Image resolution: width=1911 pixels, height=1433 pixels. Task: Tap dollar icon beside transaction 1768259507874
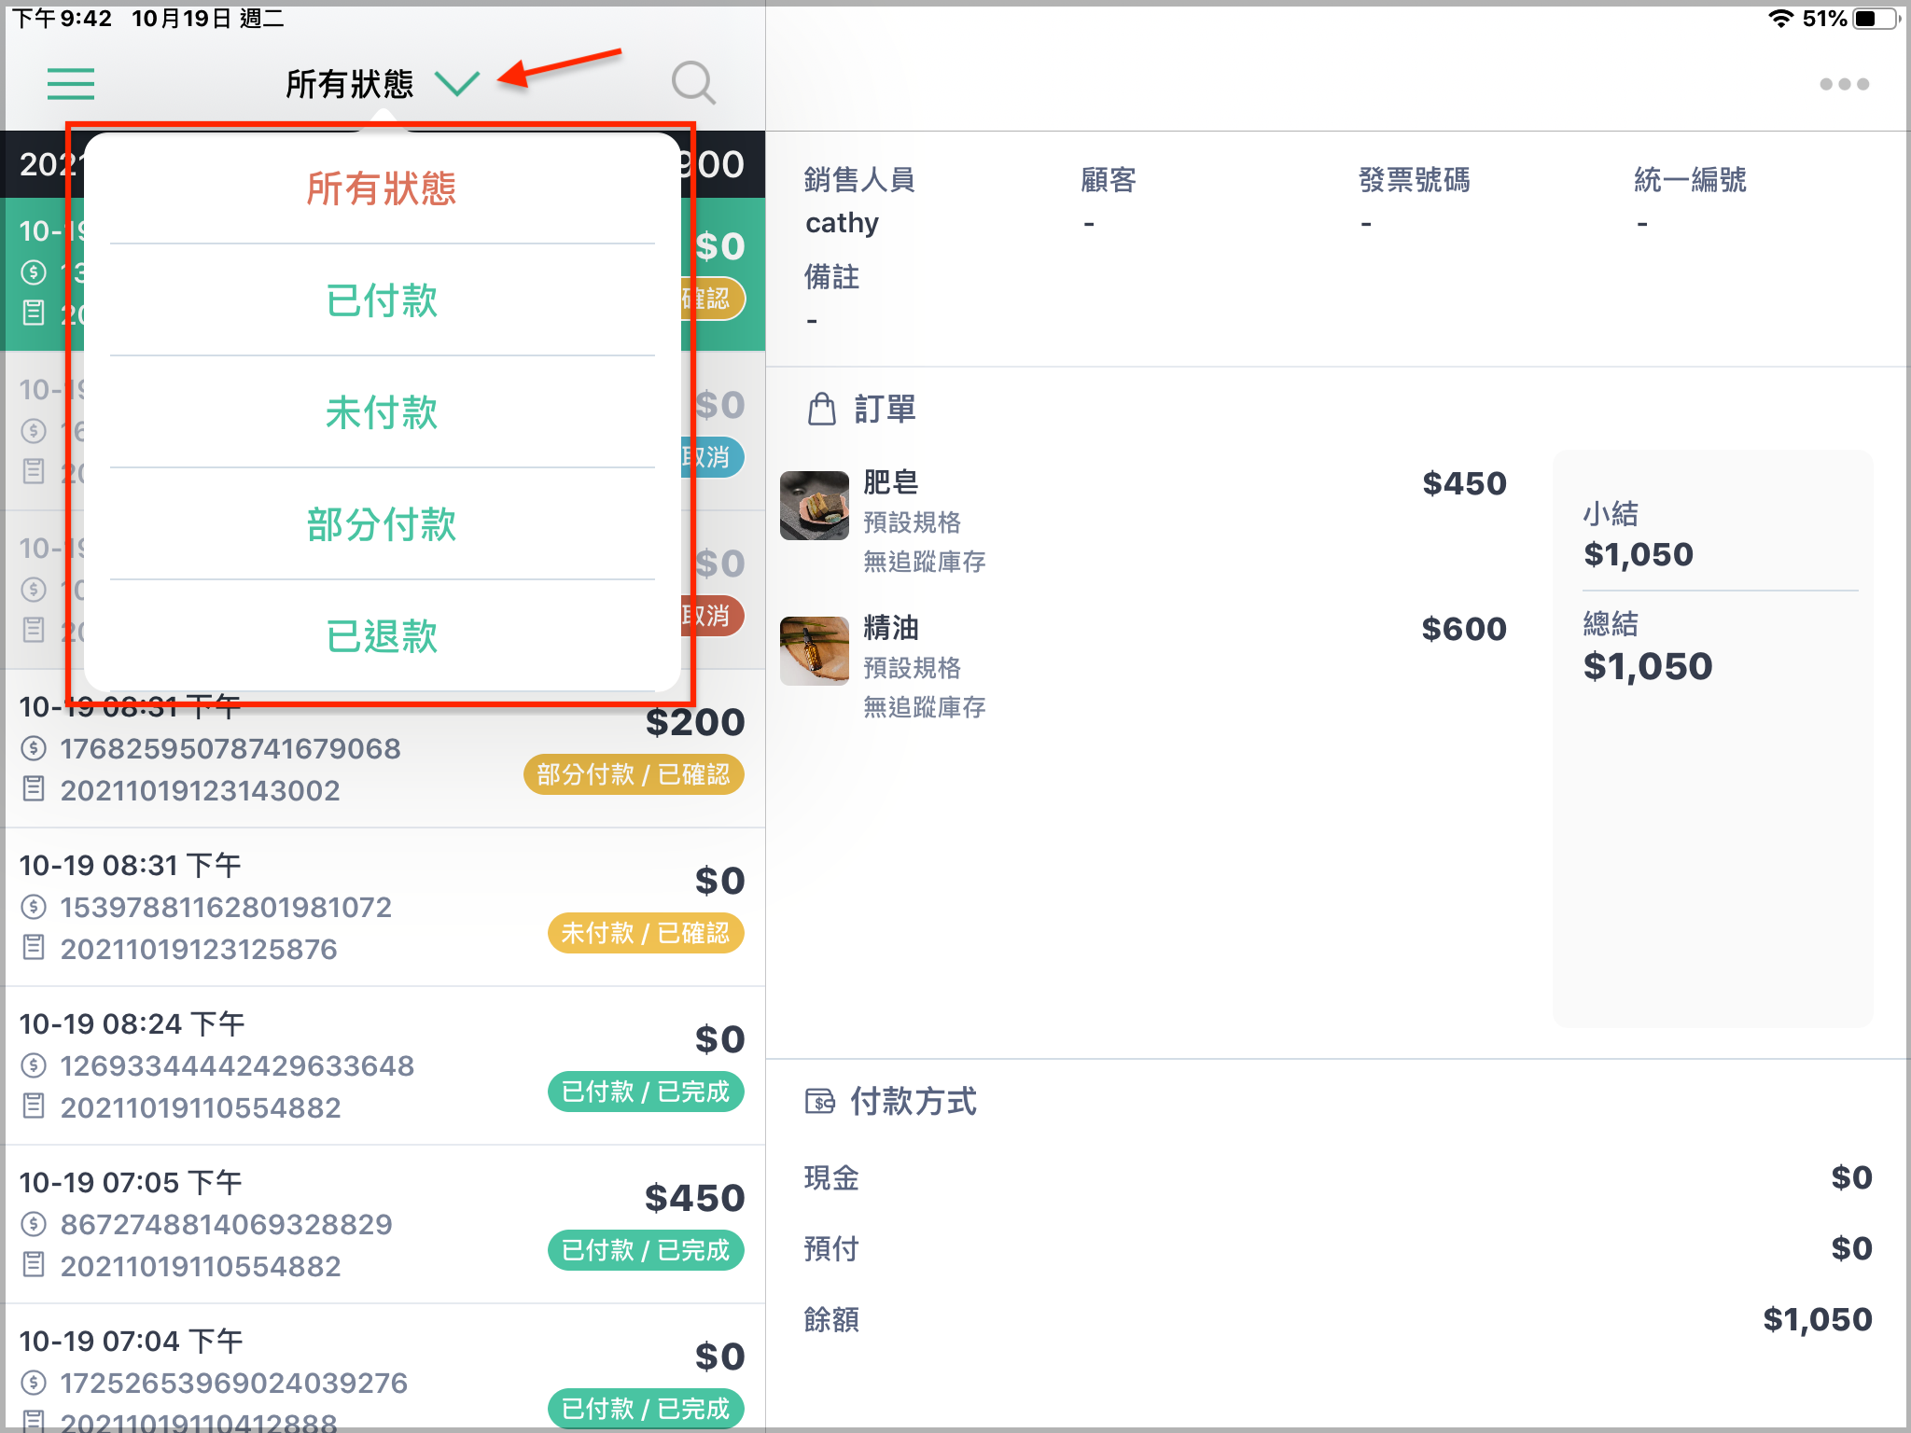tap(34, 748)
